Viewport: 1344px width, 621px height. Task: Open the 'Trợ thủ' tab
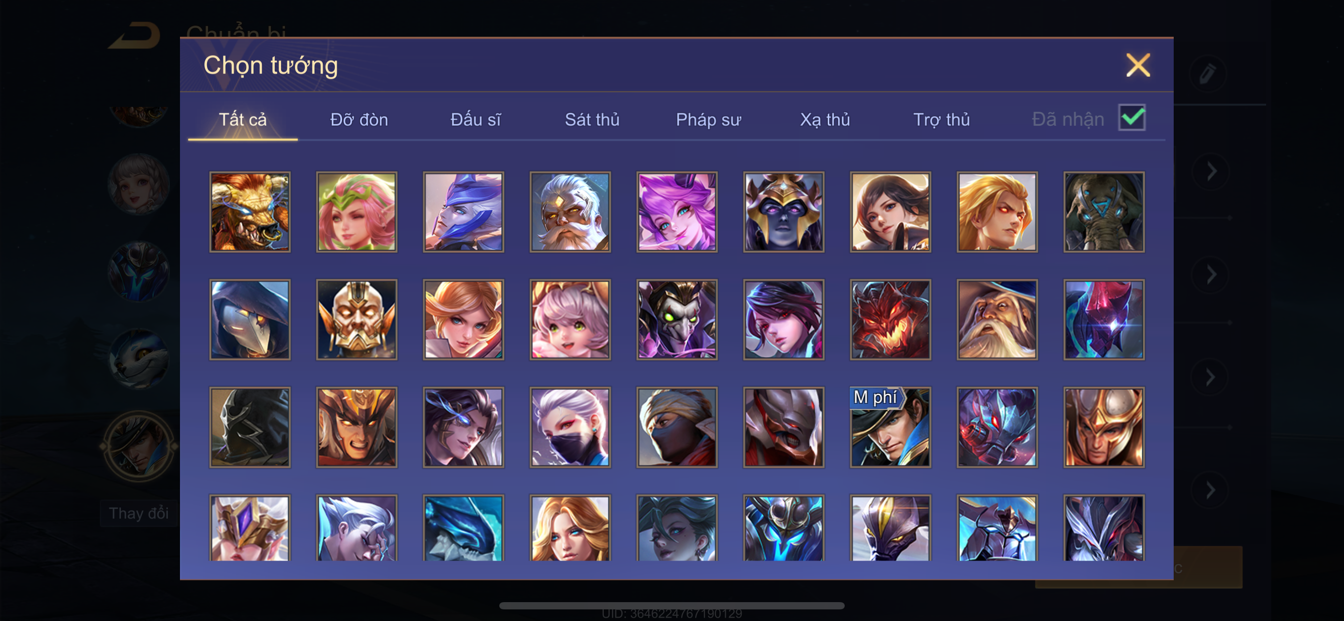(x=941, y=119)
